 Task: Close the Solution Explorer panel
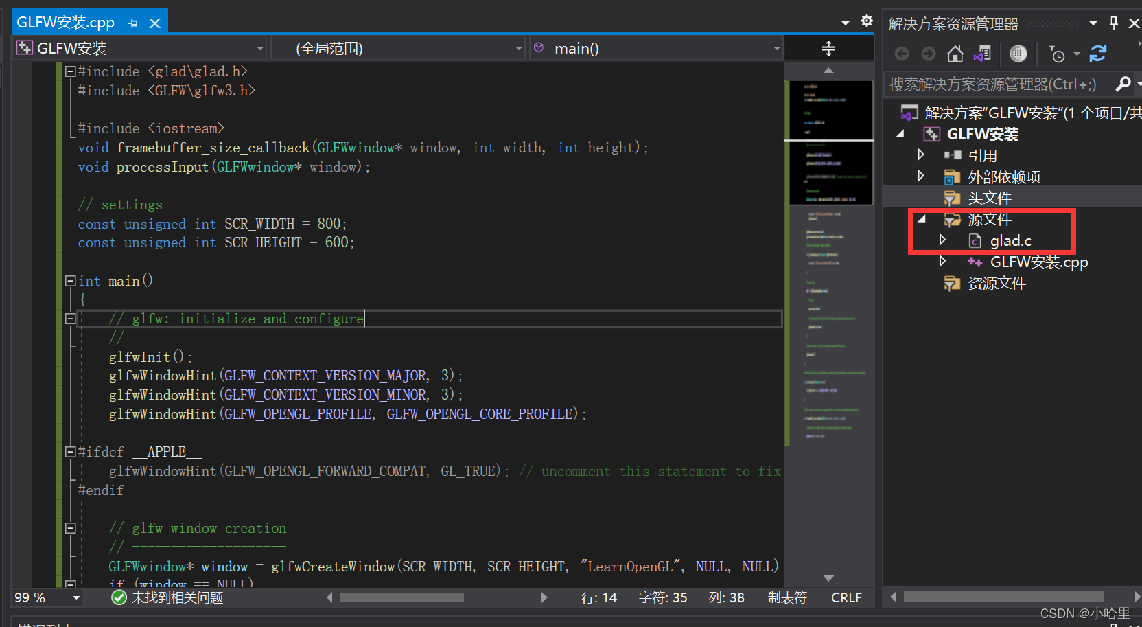1134,23
